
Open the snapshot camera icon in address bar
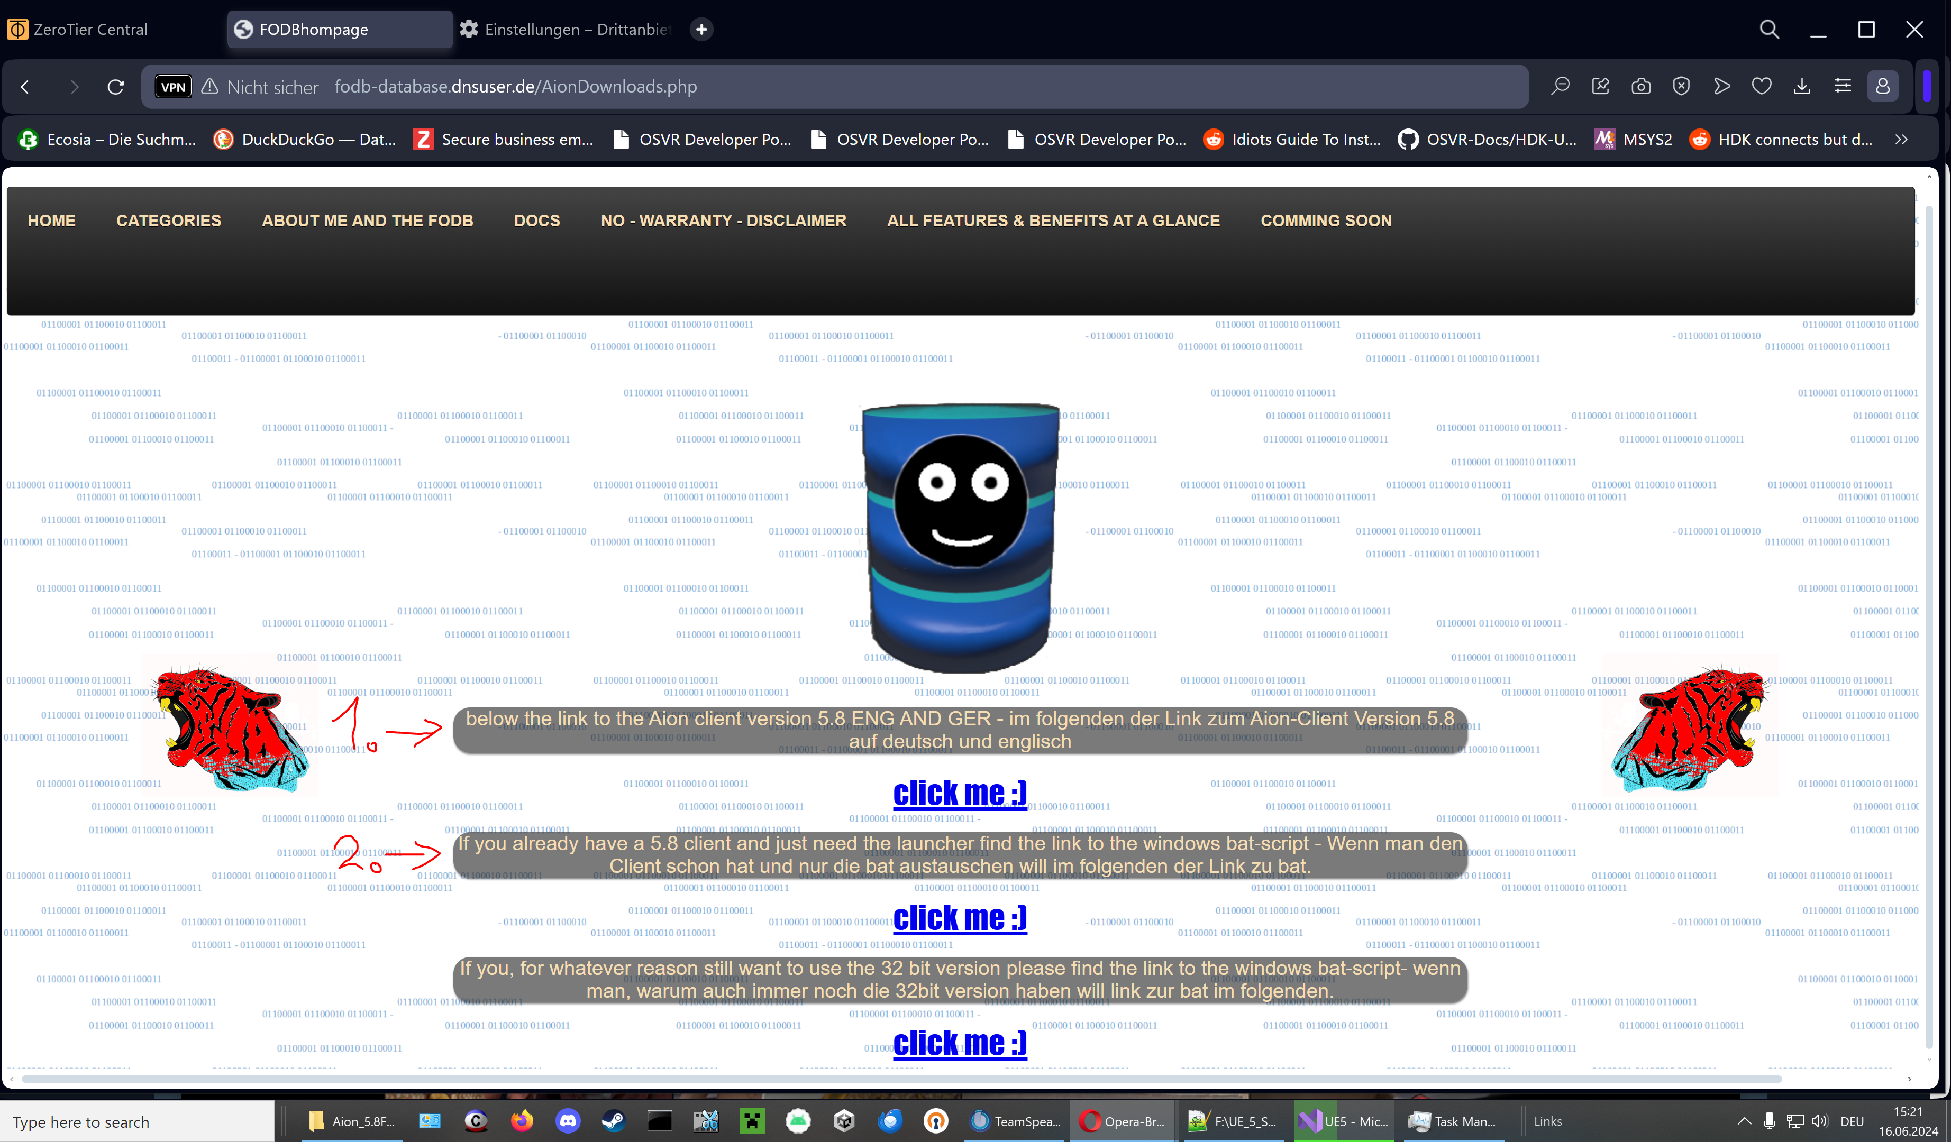(1640, 87)
